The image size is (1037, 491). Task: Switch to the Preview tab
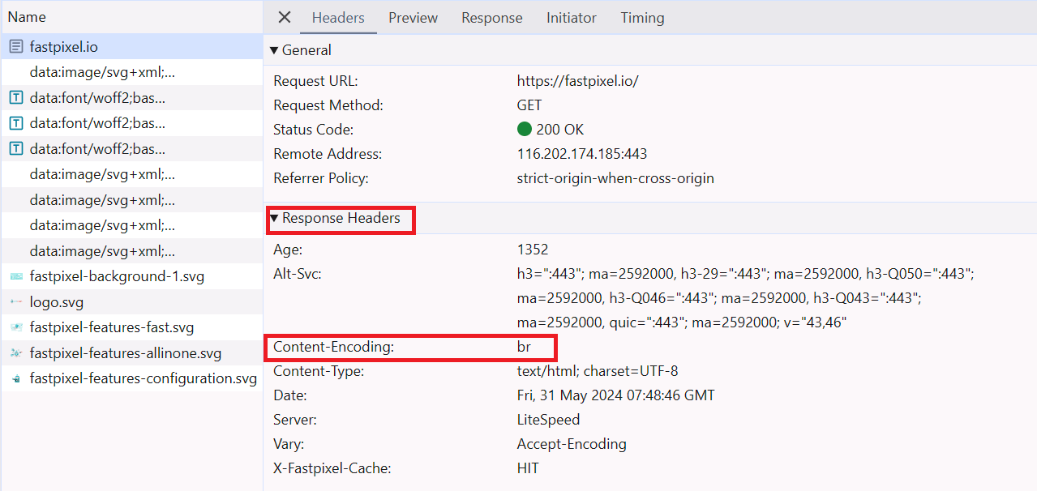point(413,18)
